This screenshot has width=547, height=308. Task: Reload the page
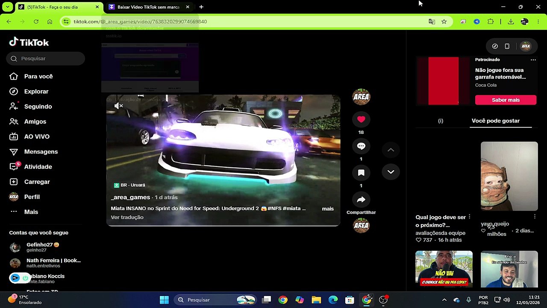(36, 21)
